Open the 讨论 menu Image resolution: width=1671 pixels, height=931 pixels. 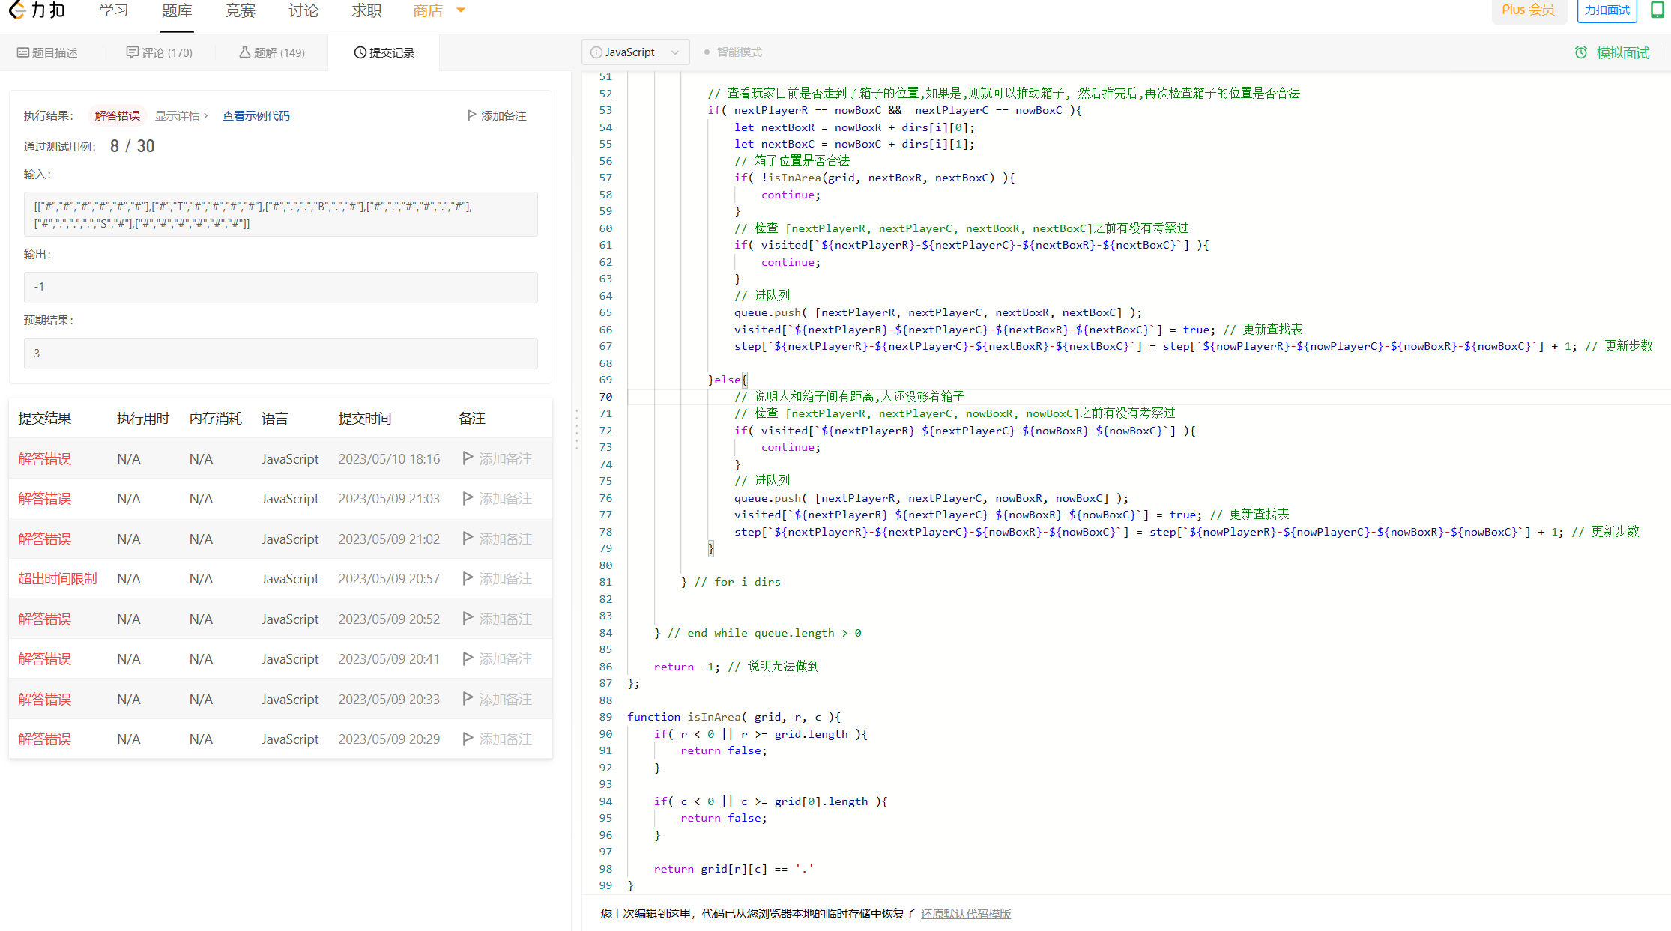(x=303, y=11)
